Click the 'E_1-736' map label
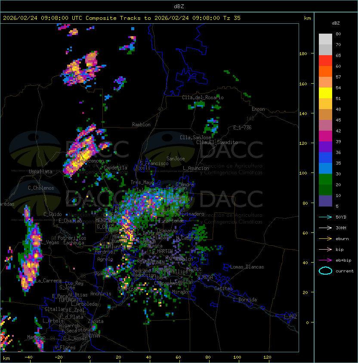This screenshot has height=363, width=358. pos(242,128)
